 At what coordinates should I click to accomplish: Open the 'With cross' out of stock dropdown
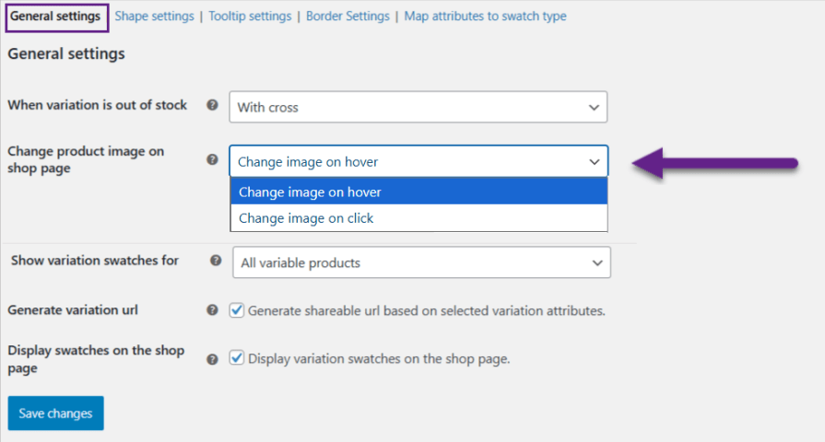[418, 107]
